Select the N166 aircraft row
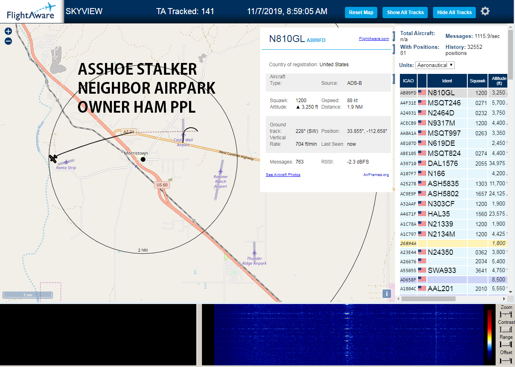The image size is (515, 367). 454,173
